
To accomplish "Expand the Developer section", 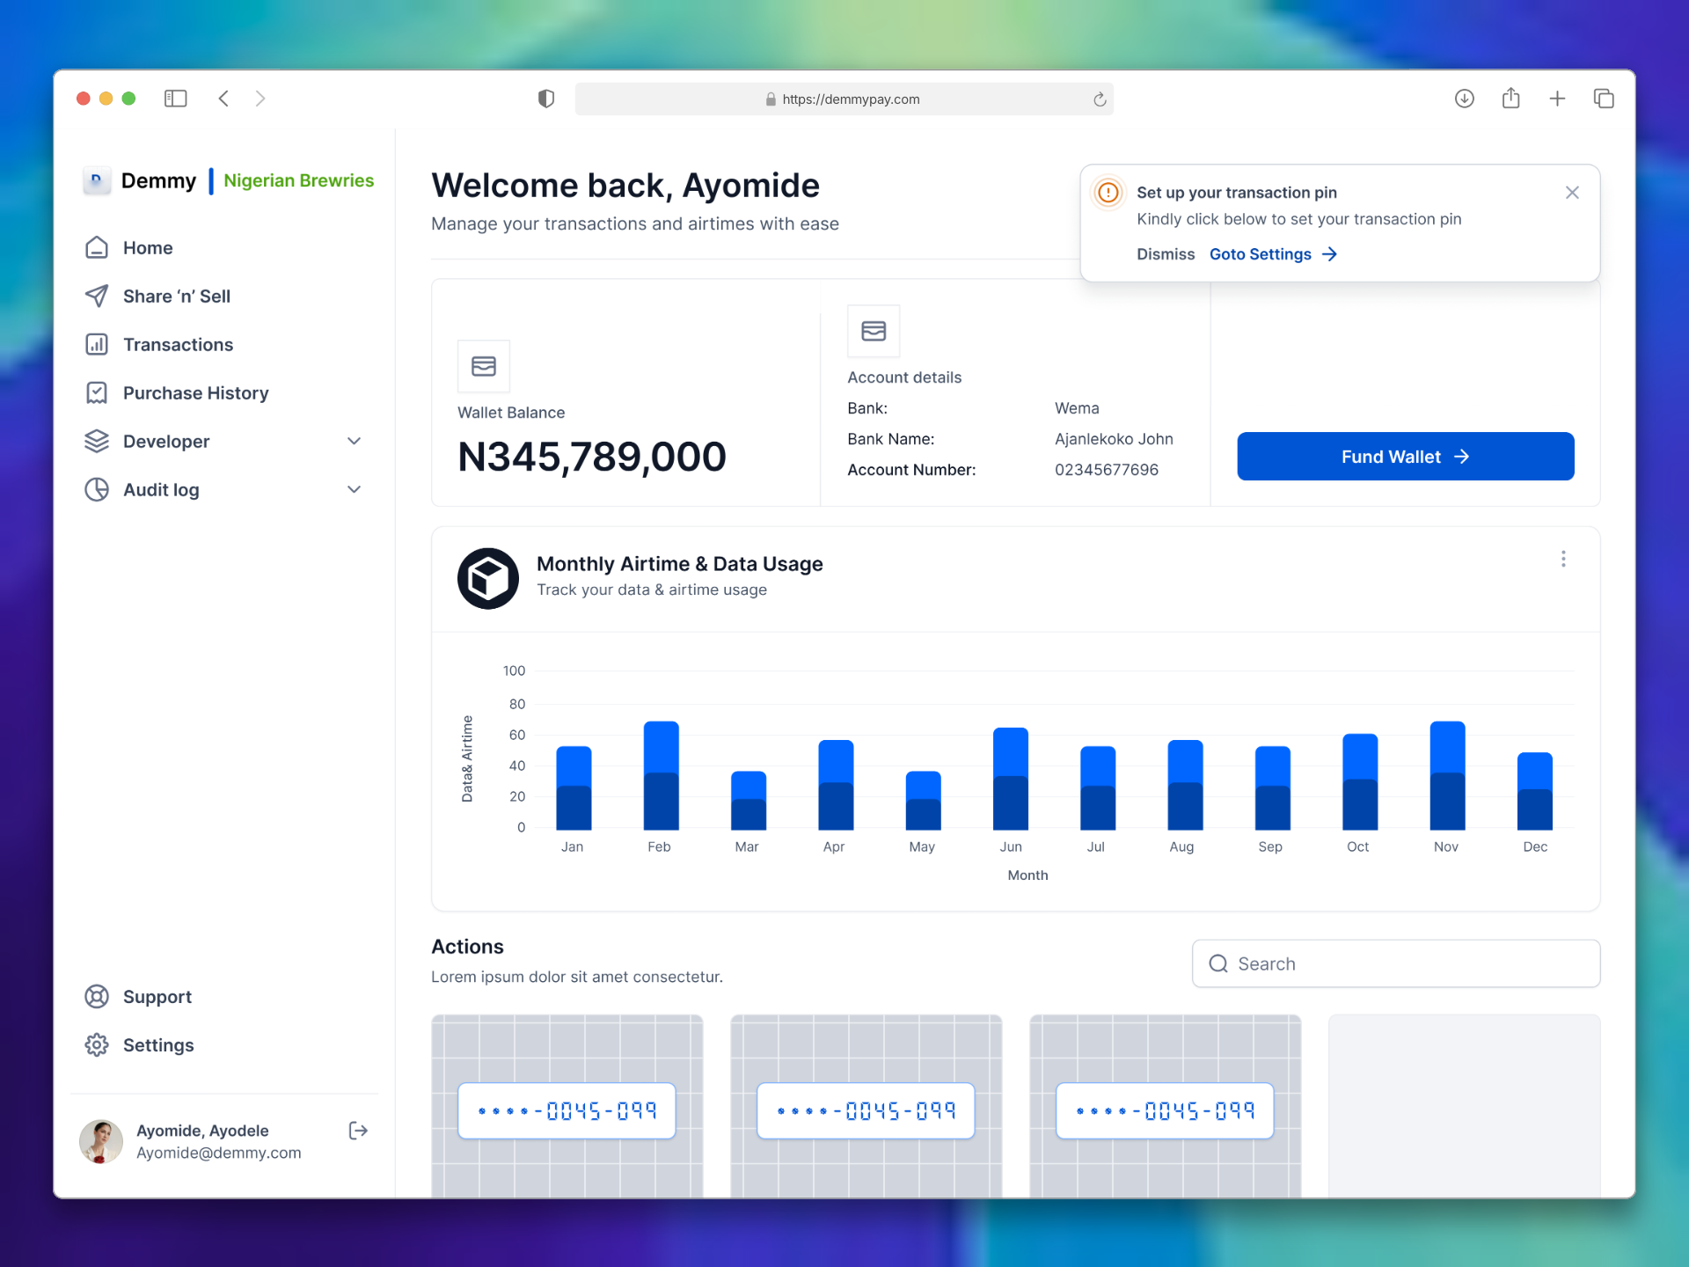I will [354, 441].
